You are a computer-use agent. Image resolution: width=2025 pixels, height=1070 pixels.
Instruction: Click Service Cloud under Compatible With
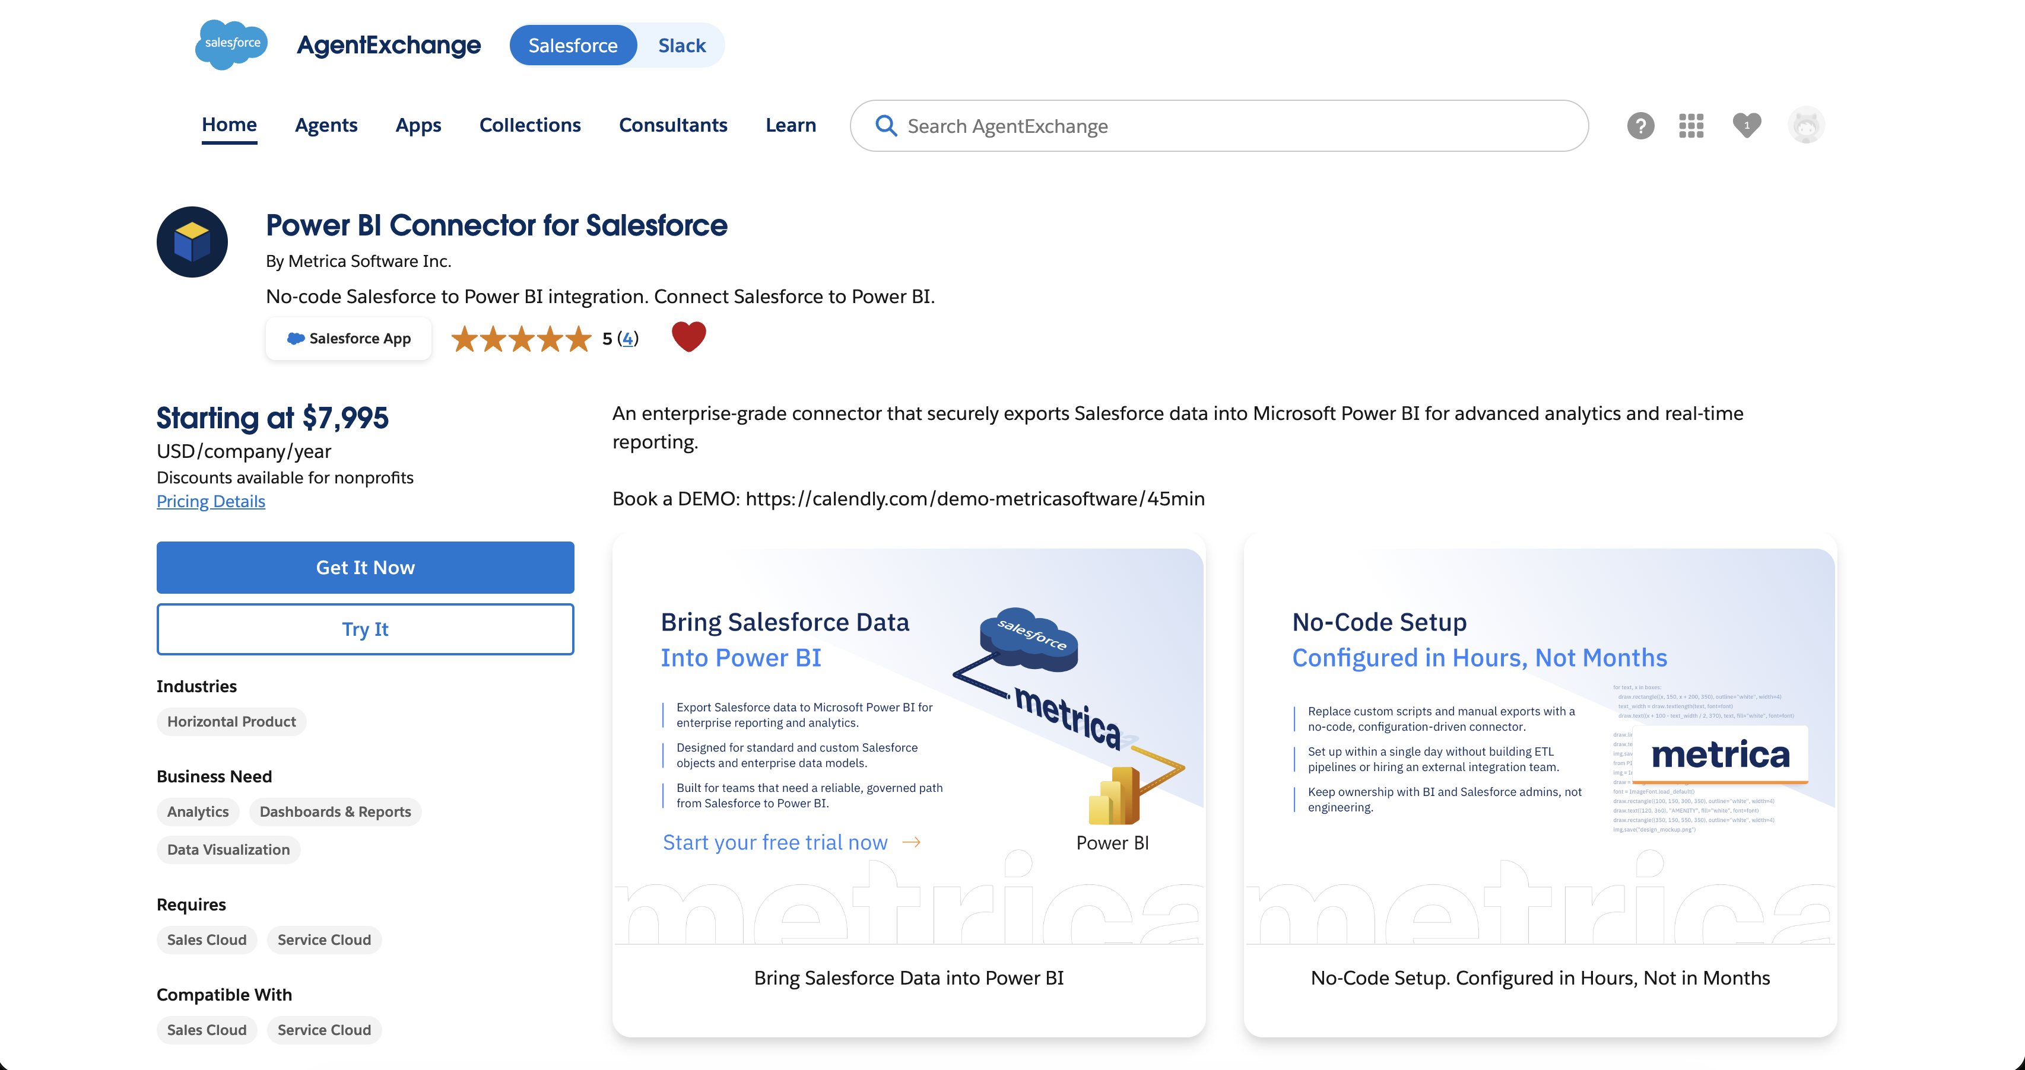tap(324, 1030)
